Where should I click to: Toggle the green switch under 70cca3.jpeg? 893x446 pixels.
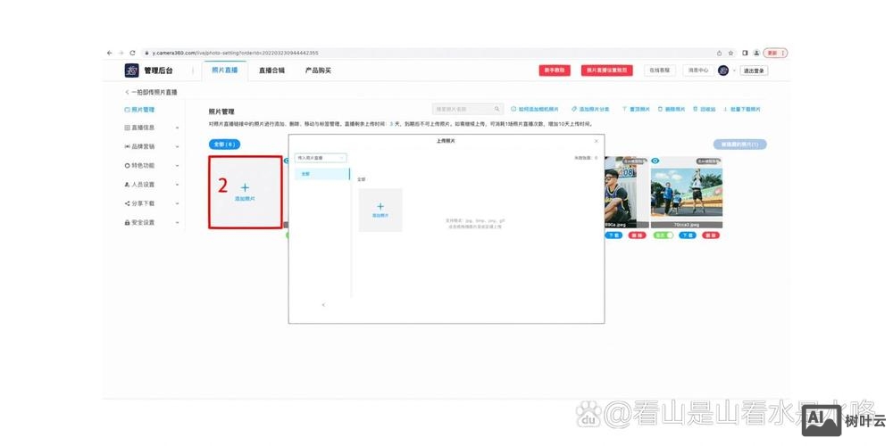click(x=663, y=235)
